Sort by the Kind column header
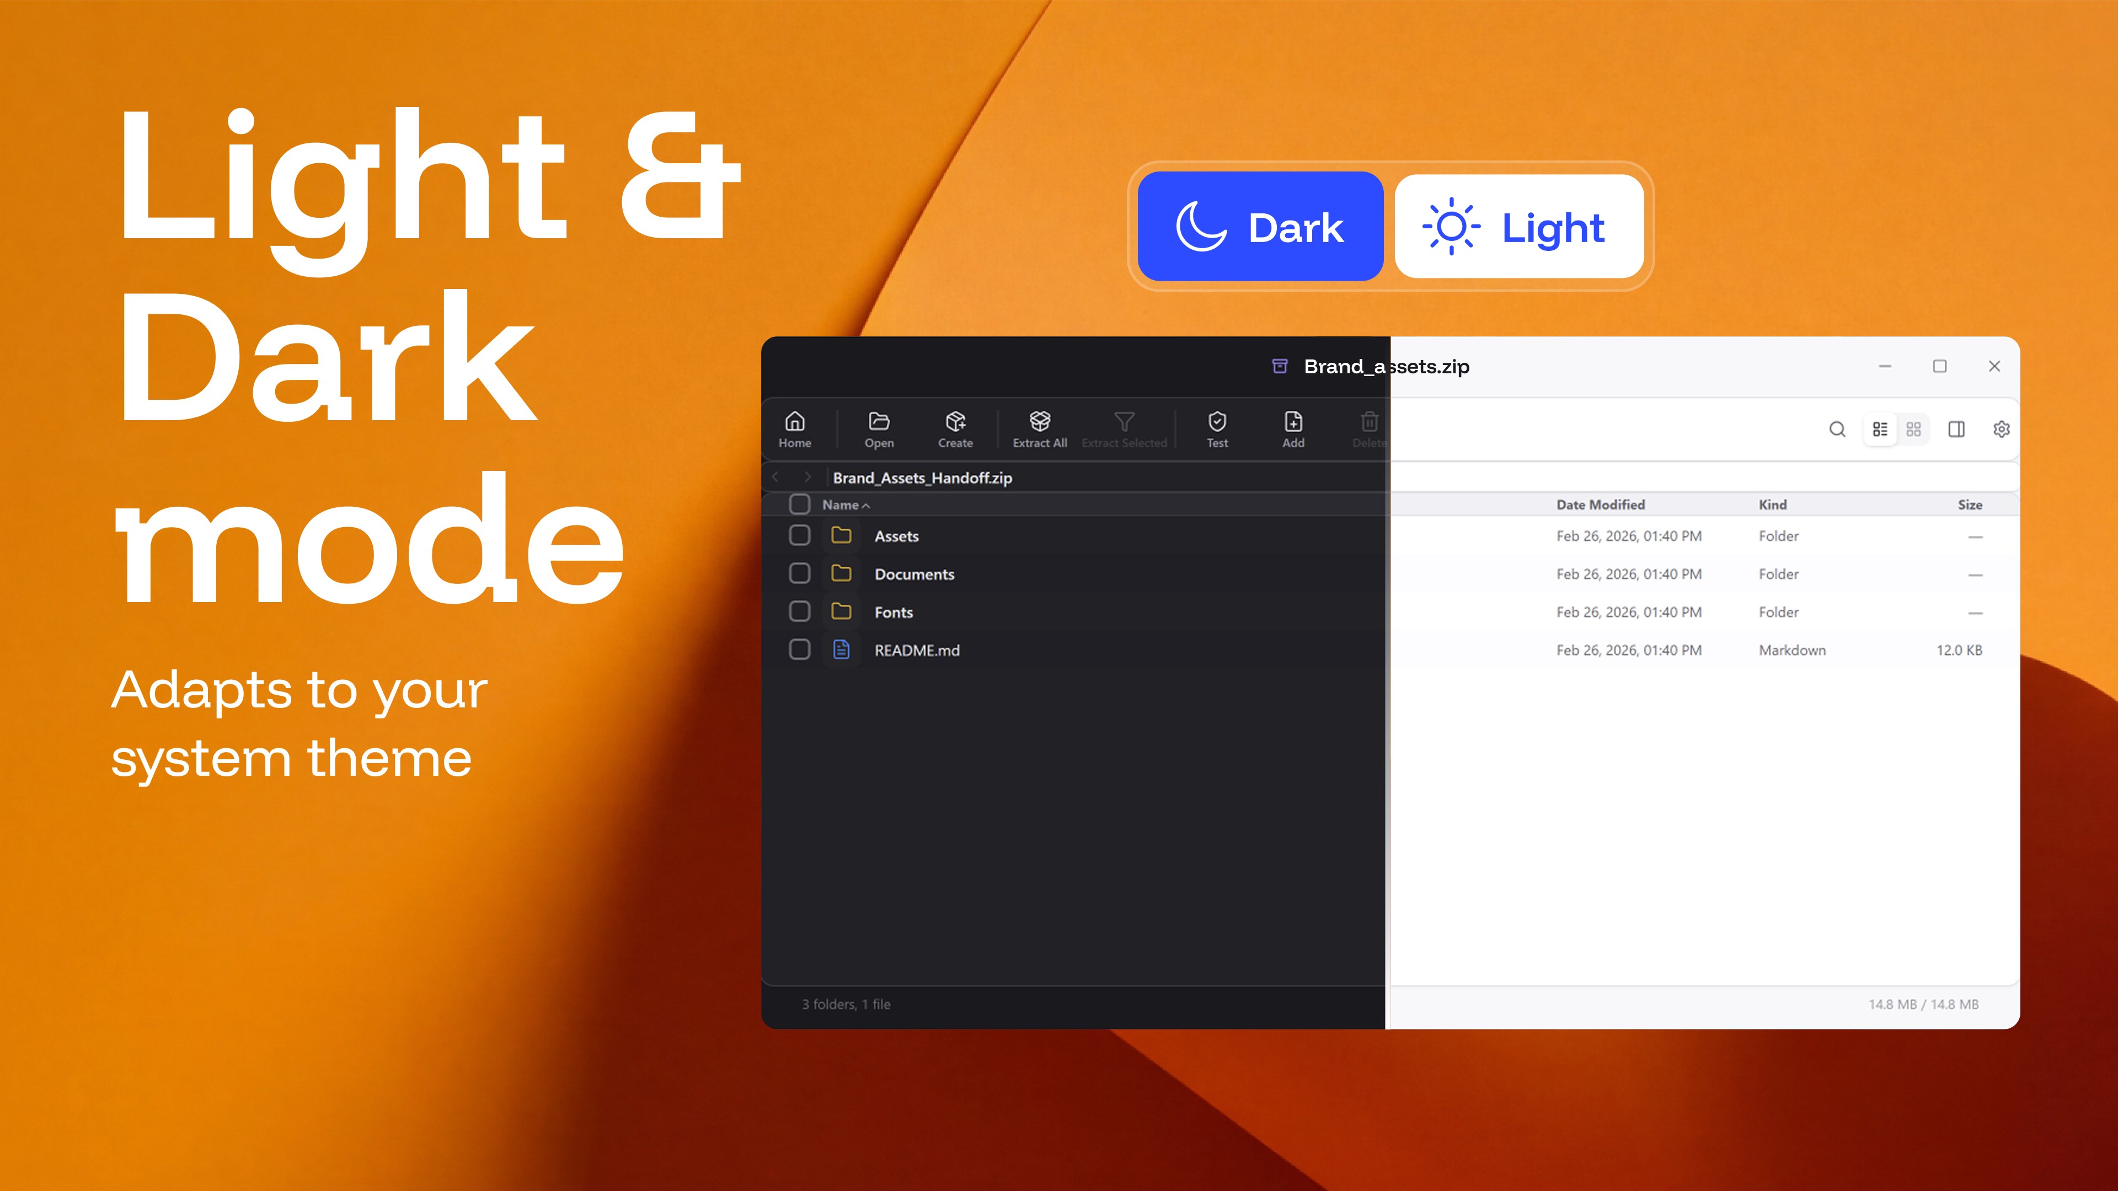 [x=1773, y=505]
